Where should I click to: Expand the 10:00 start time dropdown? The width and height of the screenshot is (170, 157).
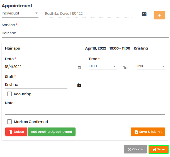[103, 66]
